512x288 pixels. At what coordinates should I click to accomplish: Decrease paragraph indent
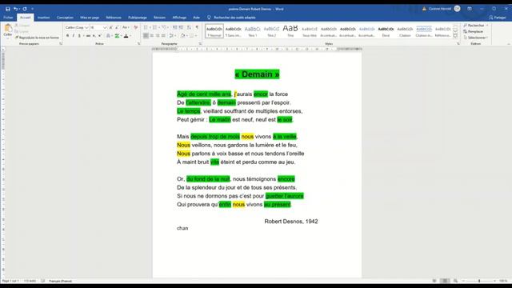point(174,27)
